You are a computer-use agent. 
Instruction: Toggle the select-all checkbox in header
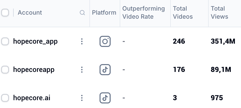click(5, 13)
